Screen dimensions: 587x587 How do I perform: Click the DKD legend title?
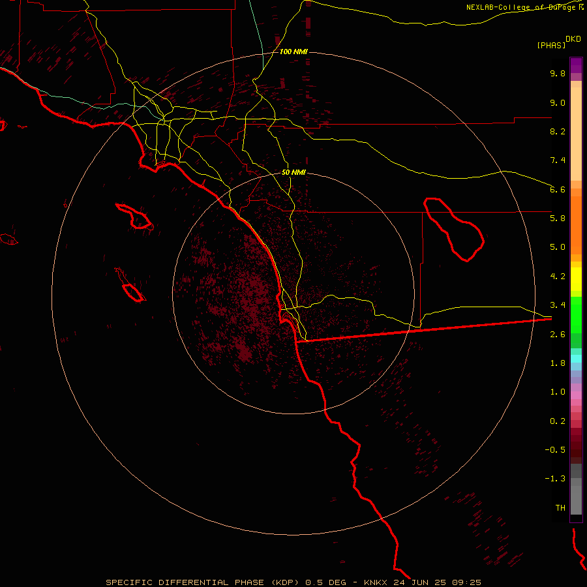(x=573, y=39)
